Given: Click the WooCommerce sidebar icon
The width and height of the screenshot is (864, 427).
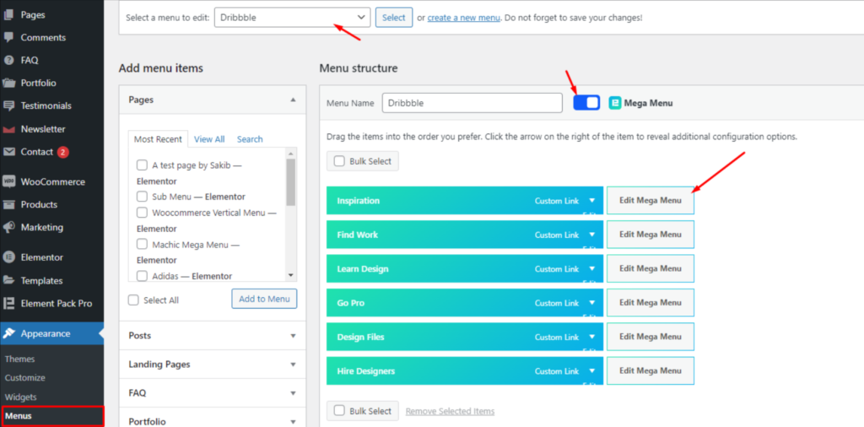Looking at the screenshot, I should pyautogui.click(x=8, y=181).
